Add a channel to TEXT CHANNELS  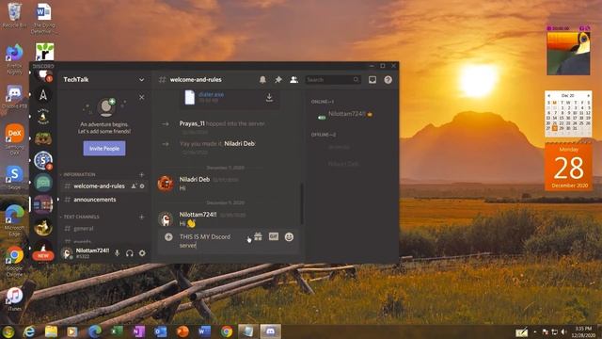point(142,217)
